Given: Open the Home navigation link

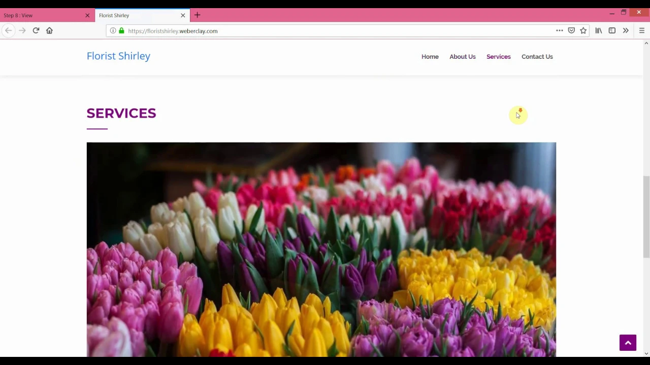Looking at the screenshot, I should [430, 57].
